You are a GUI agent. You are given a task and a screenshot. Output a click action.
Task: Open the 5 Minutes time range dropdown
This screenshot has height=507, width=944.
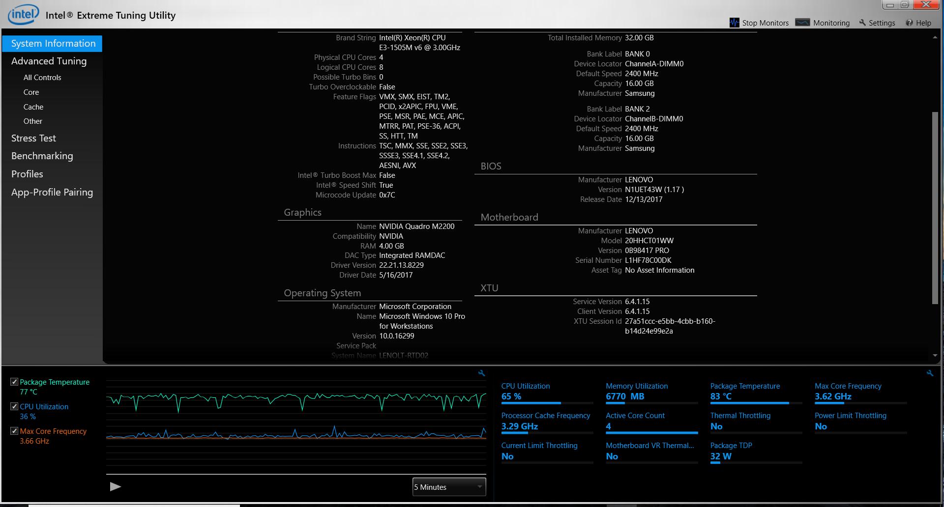pyautogui.click(x=449, y=487)
